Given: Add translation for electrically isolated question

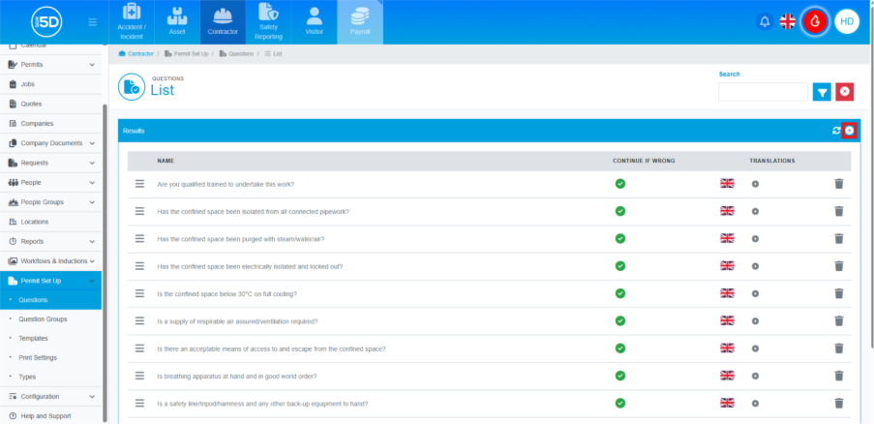Looking at the screenshot, I should pos(755,266).
